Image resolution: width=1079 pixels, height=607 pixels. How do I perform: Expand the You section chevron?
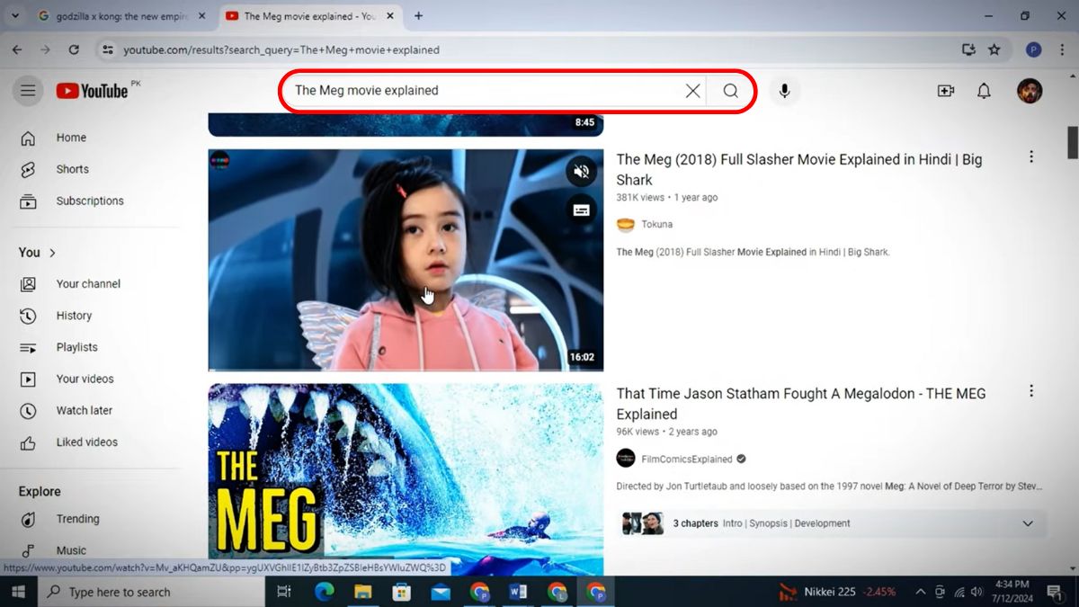(x=49, y=253)
